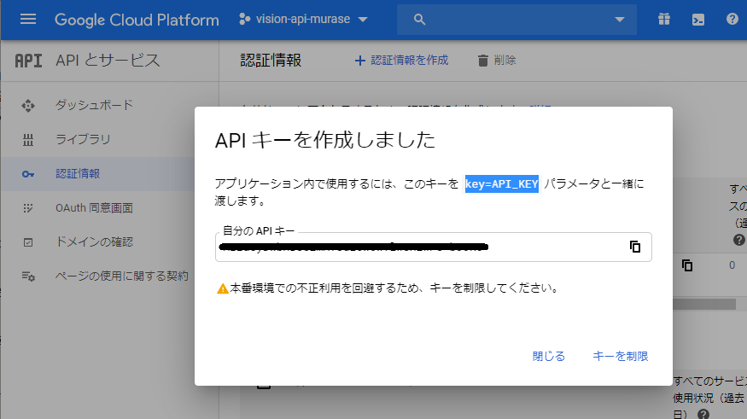Focus the top search field
Screen dimensions: 747x419
coord(516,20)
